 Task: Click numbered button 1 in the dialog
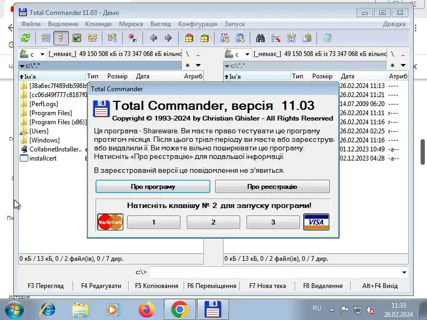pyautogui.click(x=154, y=222)
